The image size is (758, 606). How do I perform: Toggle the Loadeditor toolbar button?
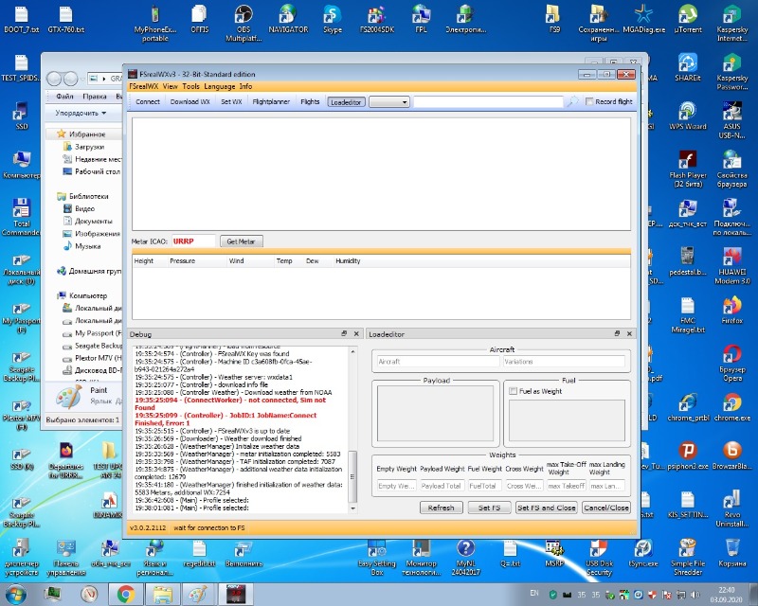click(x=346, y=102)
